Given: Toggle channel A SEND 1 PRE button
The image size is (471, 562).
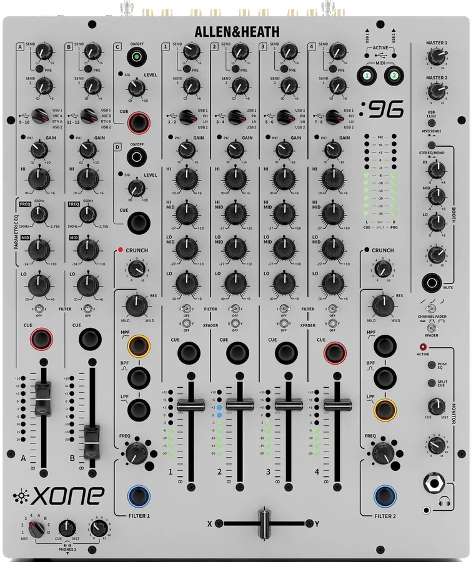Looking at the screenshot, I should point(39,69).
